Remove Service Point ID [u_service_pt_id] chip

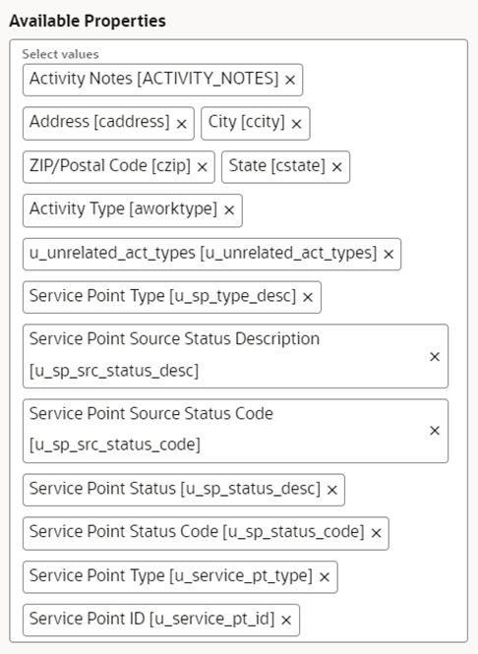(286, 621)
